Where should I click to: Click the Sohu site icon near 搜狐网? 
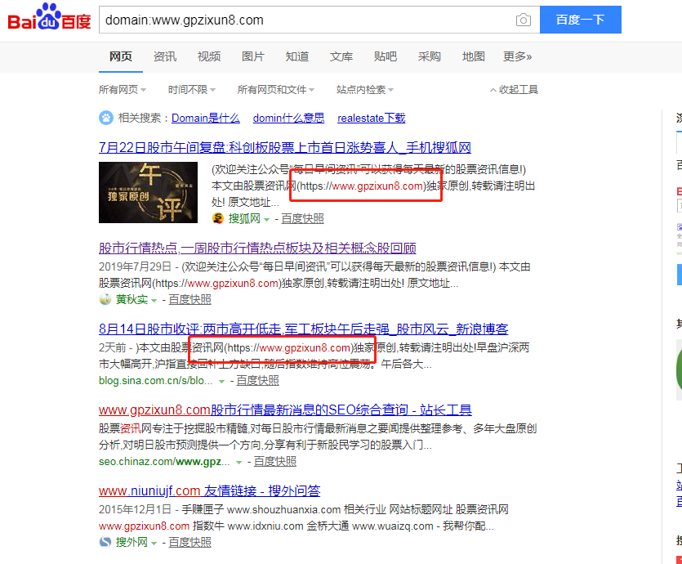click(x=218, y=218)
